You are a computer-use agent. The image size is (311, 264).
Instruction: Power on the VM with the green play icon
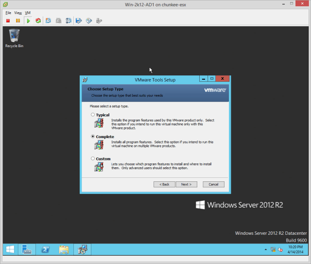click(x=28, y=20)
